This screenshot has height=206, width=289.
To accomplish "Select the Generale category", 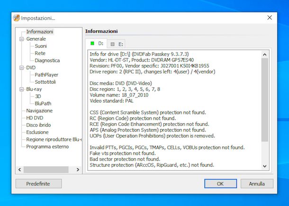I will point(36,39).
